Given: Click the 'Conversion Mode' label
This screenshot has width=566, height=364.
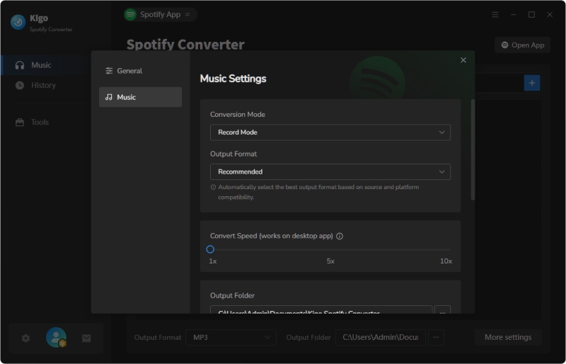Looking at the screenshot, I should 238,114.
